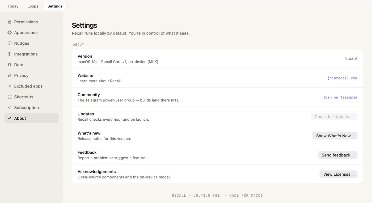The height and width of the screenshot is (203, 372).
Task: Click 'Release notes for this version' text
Action: click(x=104, y=139)
